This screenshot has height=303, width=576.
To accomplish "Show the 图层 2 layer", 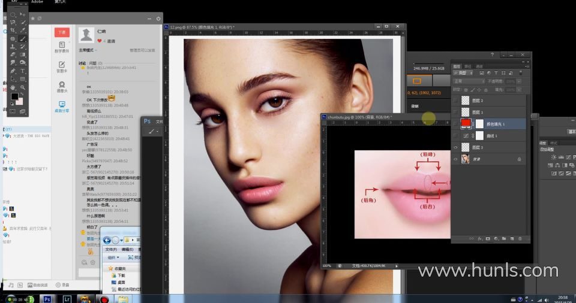I will [455, 100].
